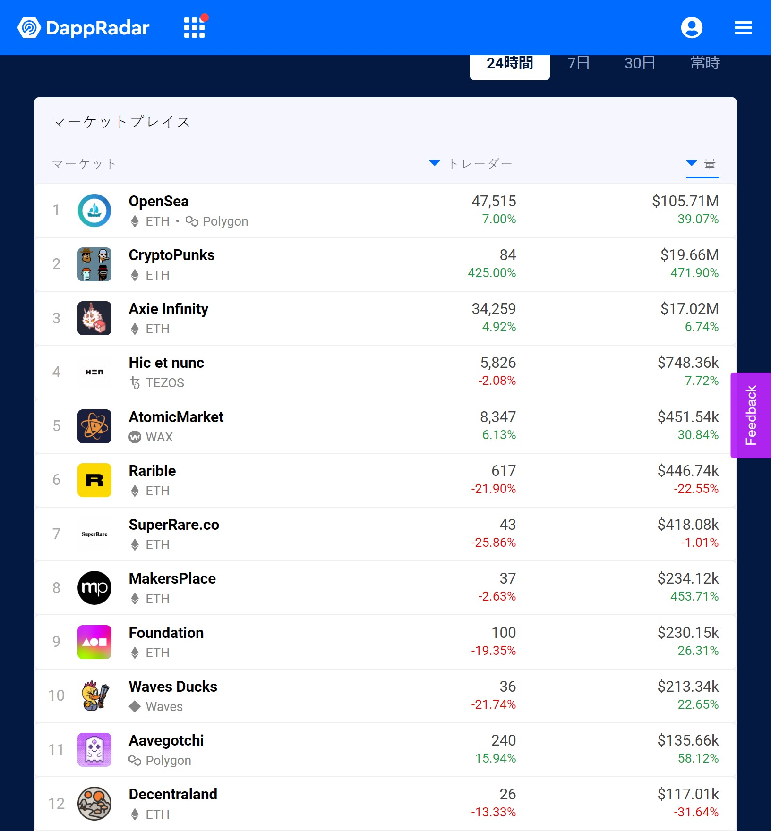This screenshot has height=831, width=771.
Task: Click the OpenSea marketplace logo
Action: tap(94, 211)
